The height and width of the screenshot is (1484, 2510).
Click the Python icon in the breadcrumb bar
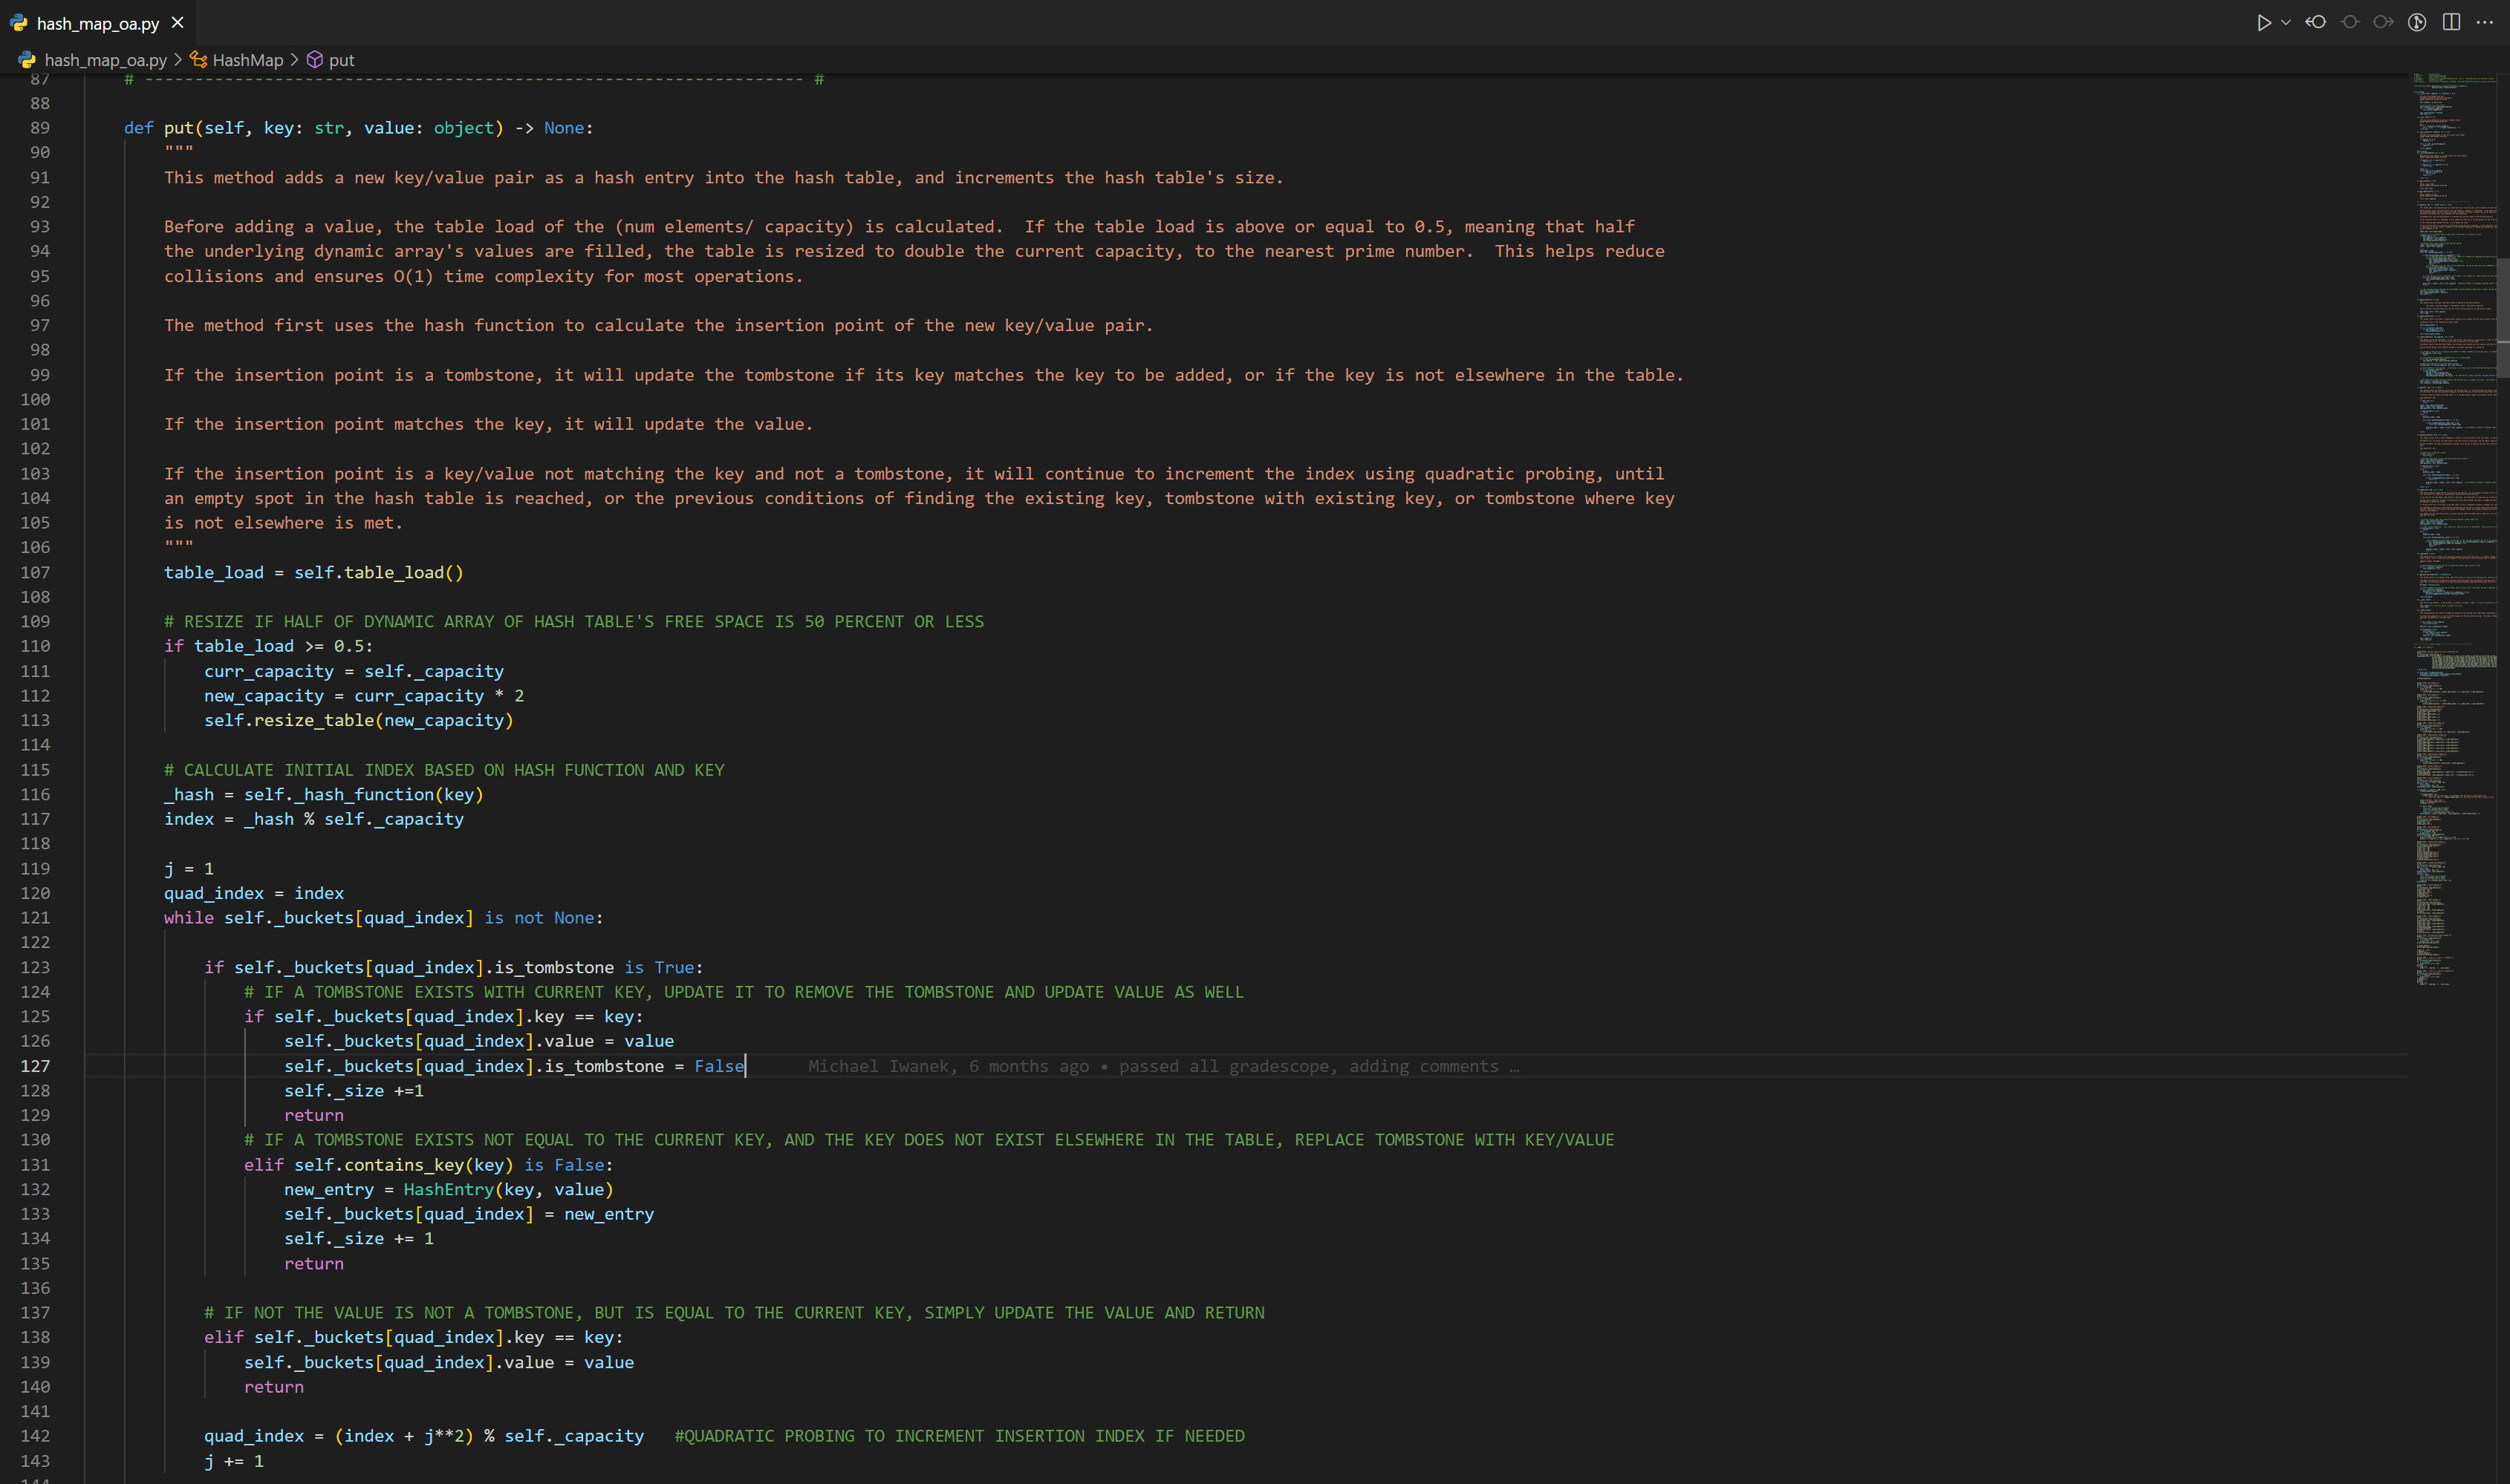[x=27, y=60]
